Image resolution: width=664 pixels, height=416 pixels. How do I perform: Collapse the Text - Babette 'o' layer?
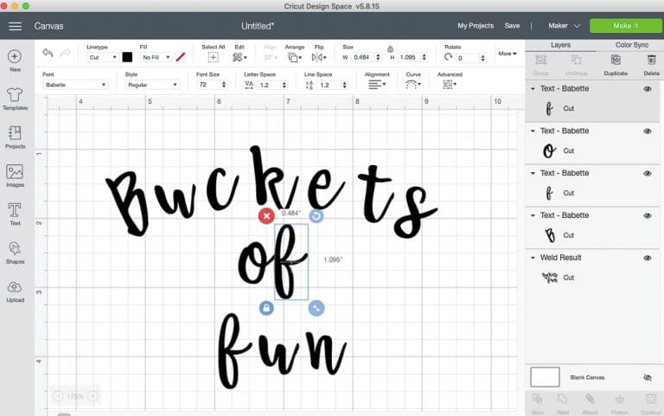(533, 131)
